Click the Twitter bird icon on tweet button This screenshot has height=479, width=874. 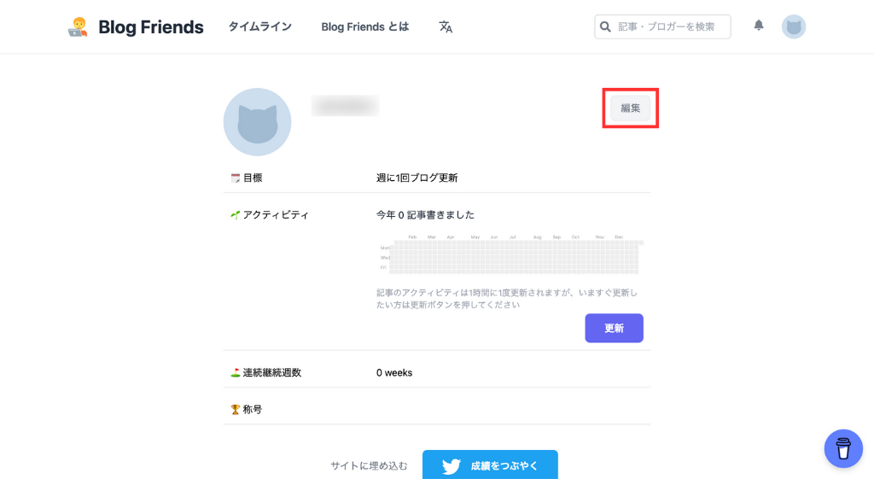[452, 466]
